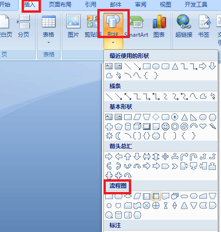221x232 pixels.
Task: Pick the highlighted flowchart internal storage shape
Action: 156,196
